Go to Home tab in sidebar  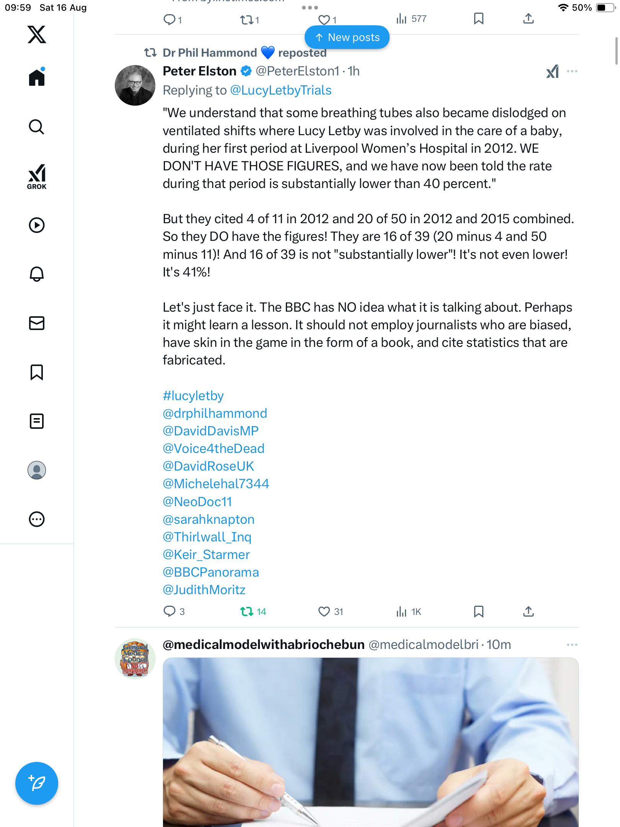pos(37,78)
